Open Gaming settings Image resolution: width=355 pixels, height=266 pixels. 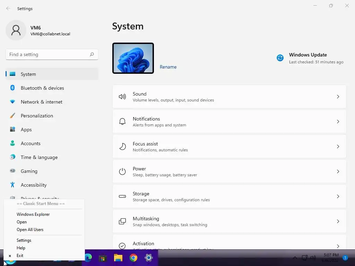click(52, 171)
